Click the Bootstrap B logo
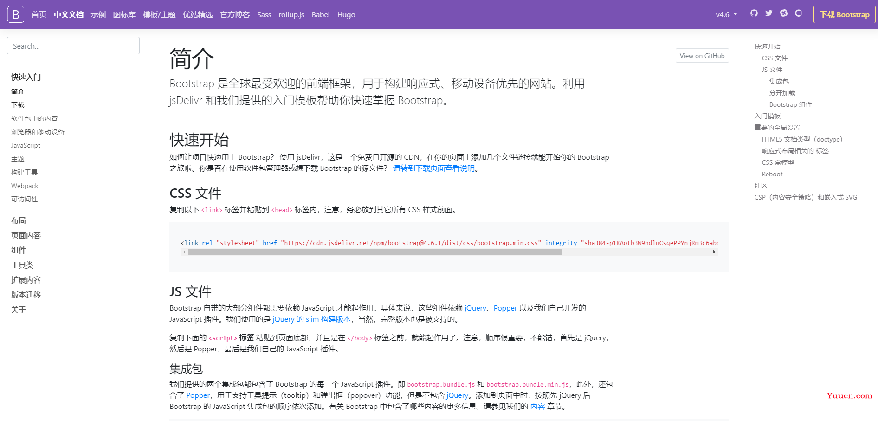878x421 pixels. tap(16, 14)
